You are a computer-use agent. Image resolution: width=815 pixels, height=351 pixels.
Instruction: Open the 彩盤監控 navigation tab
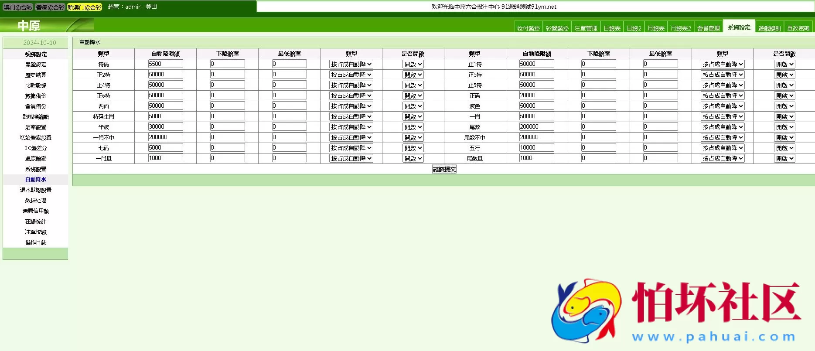click(x=557, y=28)
